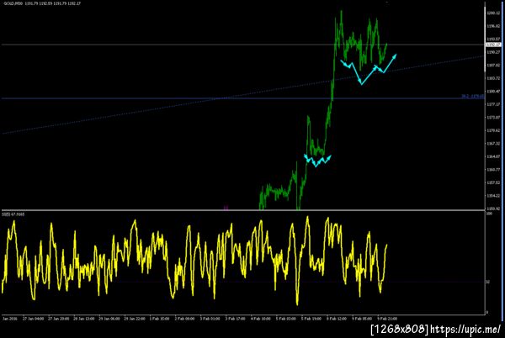Click the 5 Feb 19:00 time label

311,319
